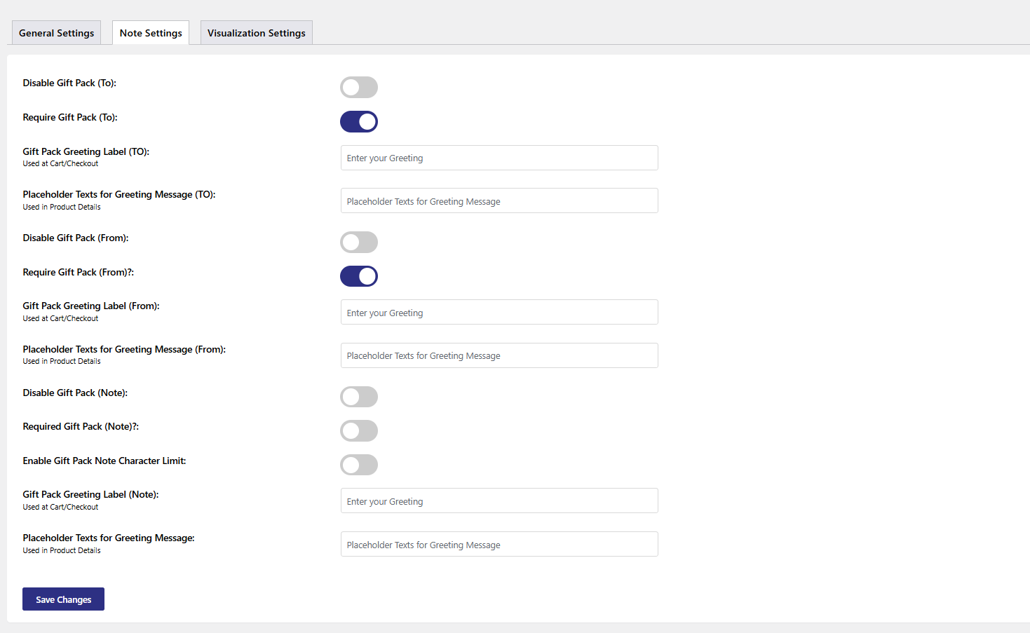Turn off Require Gift Pack (From) switch
This screenshot has height=633, width=1030.
pos(358,276)
